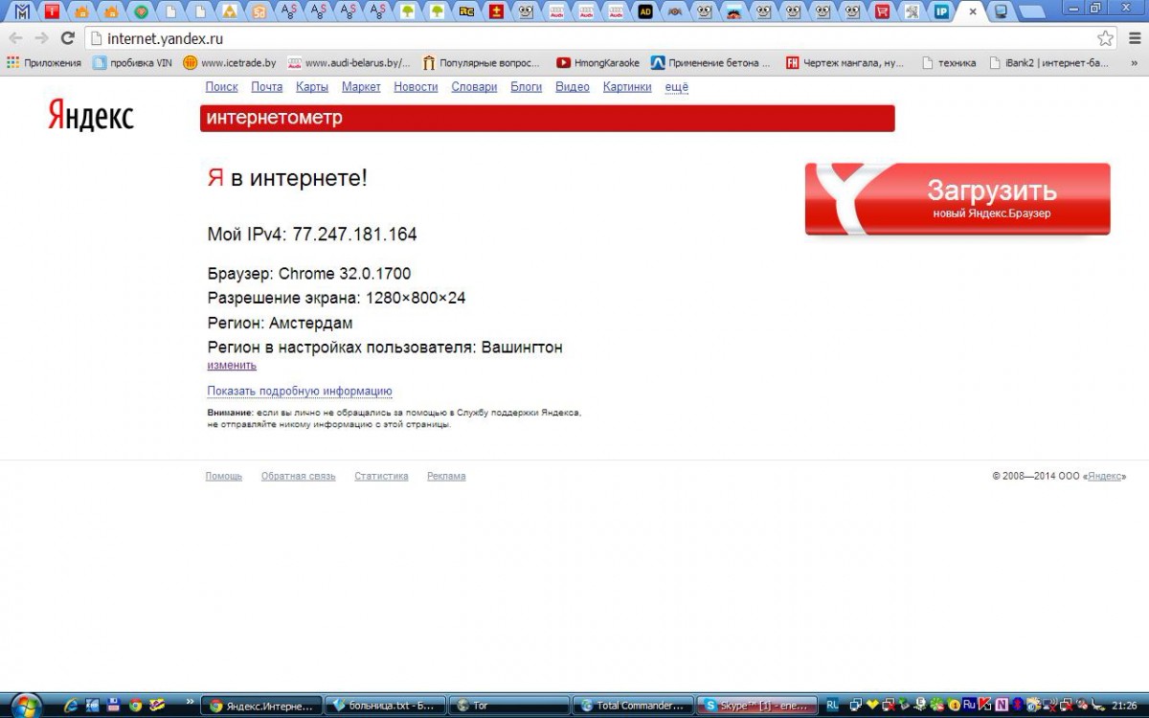This screenshot has height=718, width=1149.
Task: Switch to больница.txt taskbar window
Action: [x=385, y=706]
